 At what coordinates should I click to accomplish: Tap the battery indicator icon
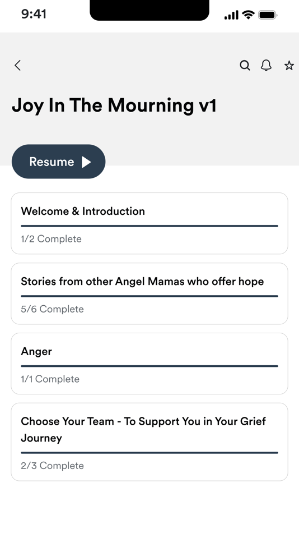[x=268, y=15]
